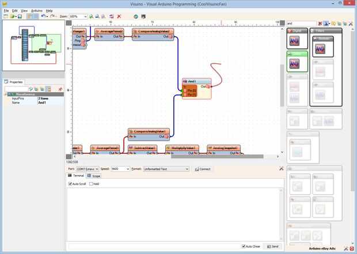Click the Redo arrow icon

(52, 16)
